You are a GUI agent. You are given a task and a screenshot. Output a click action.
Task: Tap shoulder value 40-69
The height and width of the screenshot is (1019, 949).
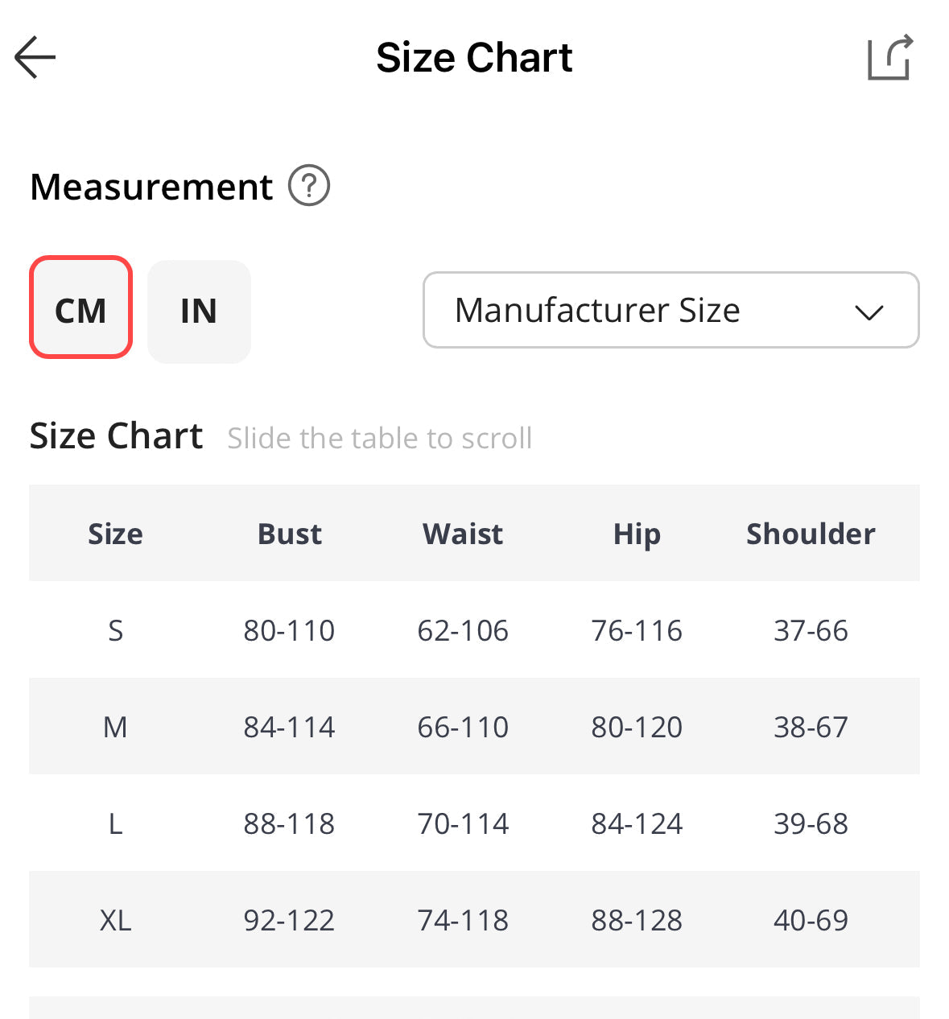(811, 920)
